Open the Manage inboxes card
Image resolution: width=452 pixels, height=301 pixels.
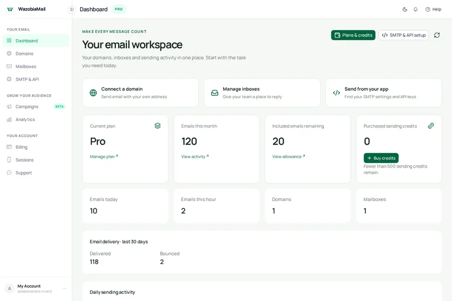point(262,93)
